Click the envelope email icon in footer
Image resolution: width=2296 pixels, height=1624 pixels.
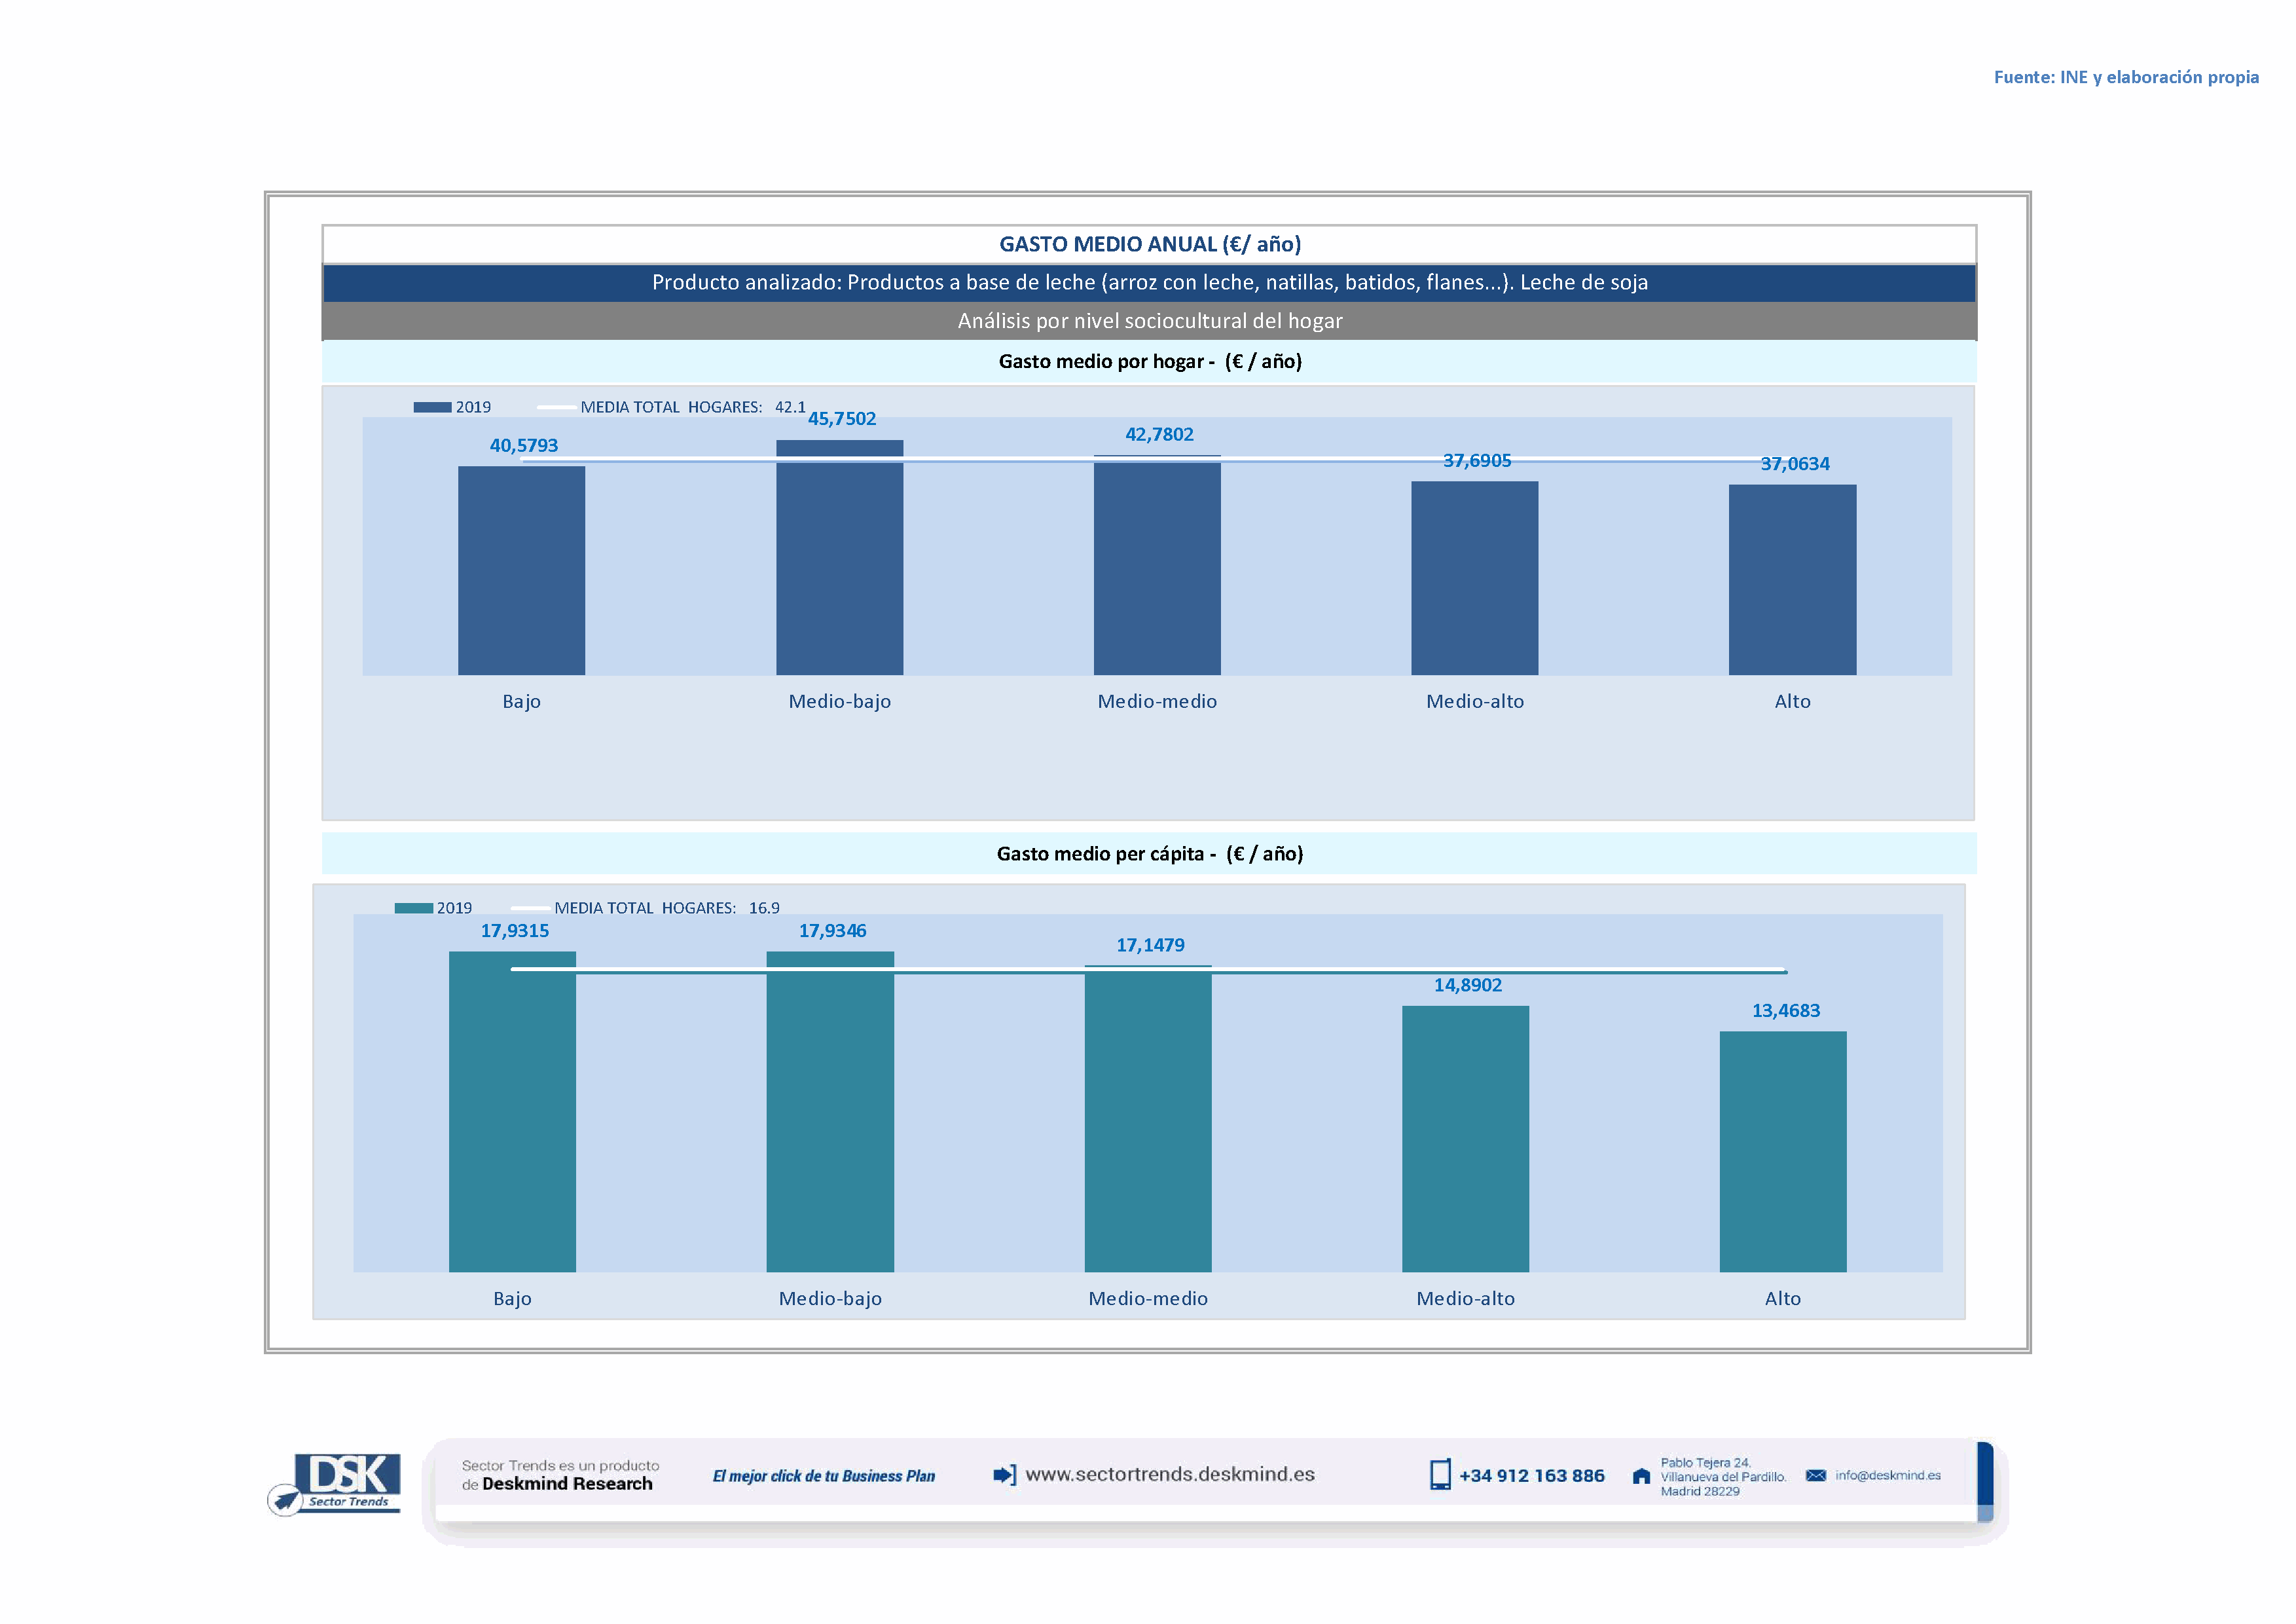pos(1815,1475)
